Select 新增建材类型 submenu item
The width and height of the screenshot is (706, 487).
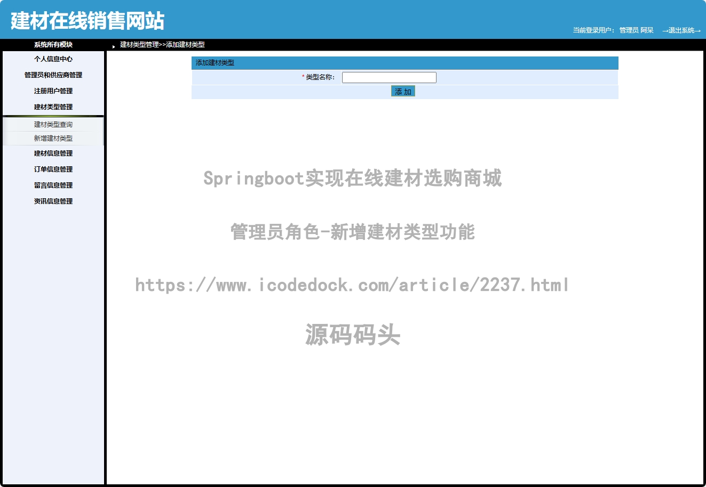[53, 139]
